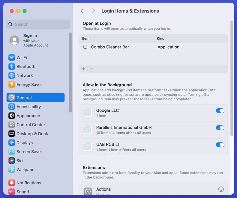Click the Google LLC label
The image size is (237, 198).
[x=107, y=110]
